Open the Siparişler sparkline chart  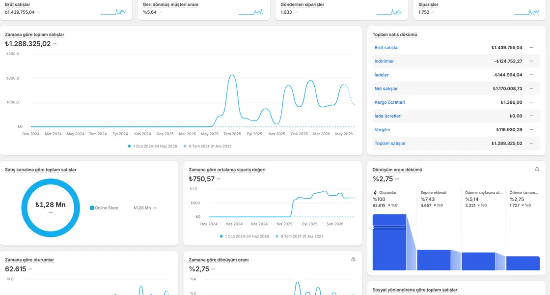(x=527, y=12)
